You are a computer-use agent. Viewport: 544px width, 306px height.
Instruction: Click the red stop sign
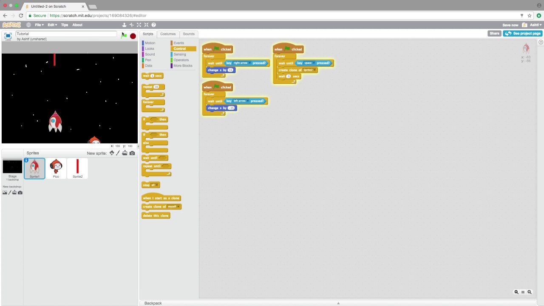133,36
